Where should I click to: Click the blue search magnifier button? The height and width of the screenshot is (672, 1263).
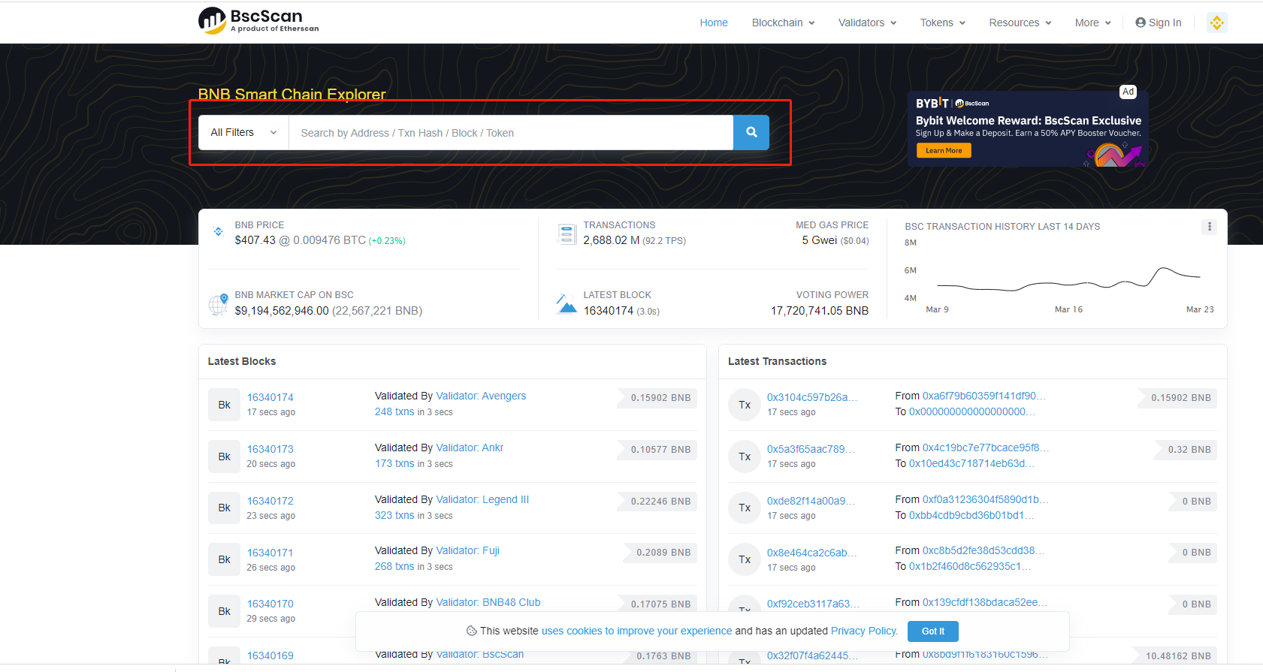pyautogui.click(x=751, y=132)
